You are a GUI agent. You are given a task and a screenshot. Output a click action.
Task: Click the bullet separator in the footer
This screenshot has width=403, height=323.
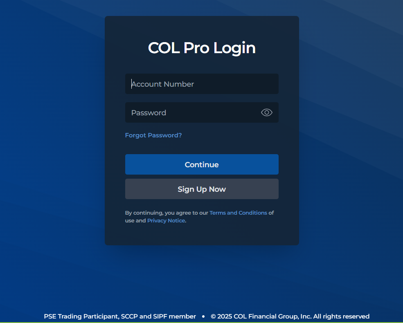pyautogui.click(x=203, y=316)
